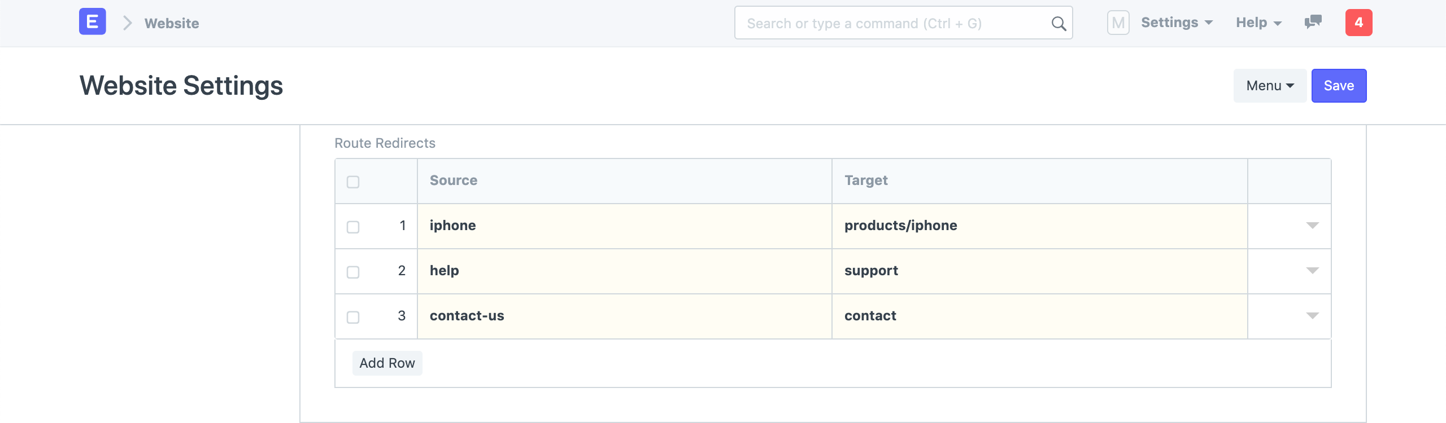Open the Settings dropdown menu

(x=1177, y=23)
